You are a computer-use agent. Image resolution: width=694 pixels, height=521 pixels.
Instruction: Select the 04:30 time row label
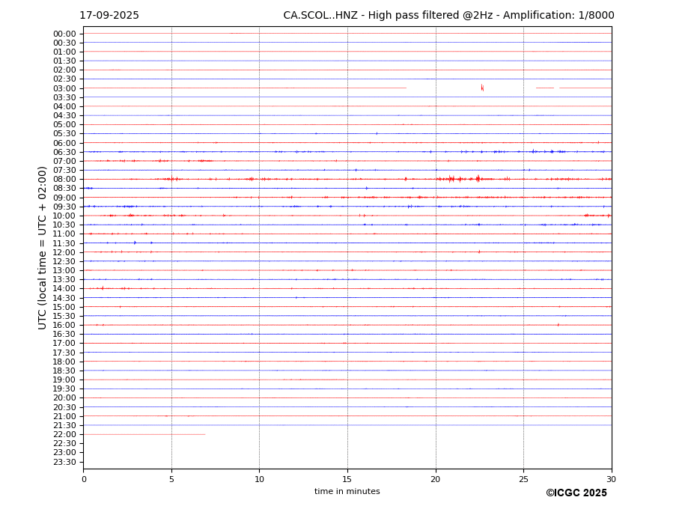[64, 115]
